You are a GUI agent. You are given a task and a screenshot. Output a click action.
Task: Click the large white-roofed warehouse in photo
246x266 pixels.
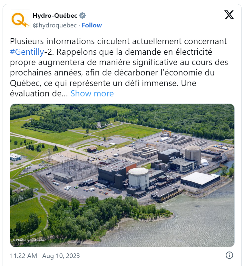coord(200,180)
